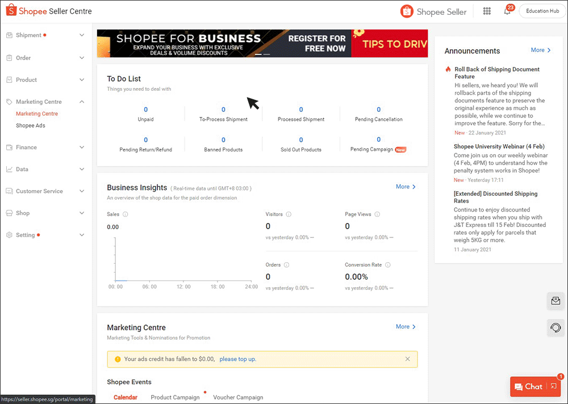Open Pending Cancellation count
Image resolution: width=568 pixels, height=404 pixels.
(378, 110)
